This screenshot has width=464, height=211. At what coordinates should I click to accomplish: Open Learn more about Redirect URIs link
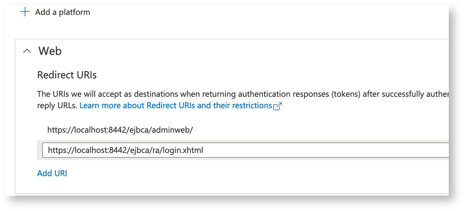point(175,106)
